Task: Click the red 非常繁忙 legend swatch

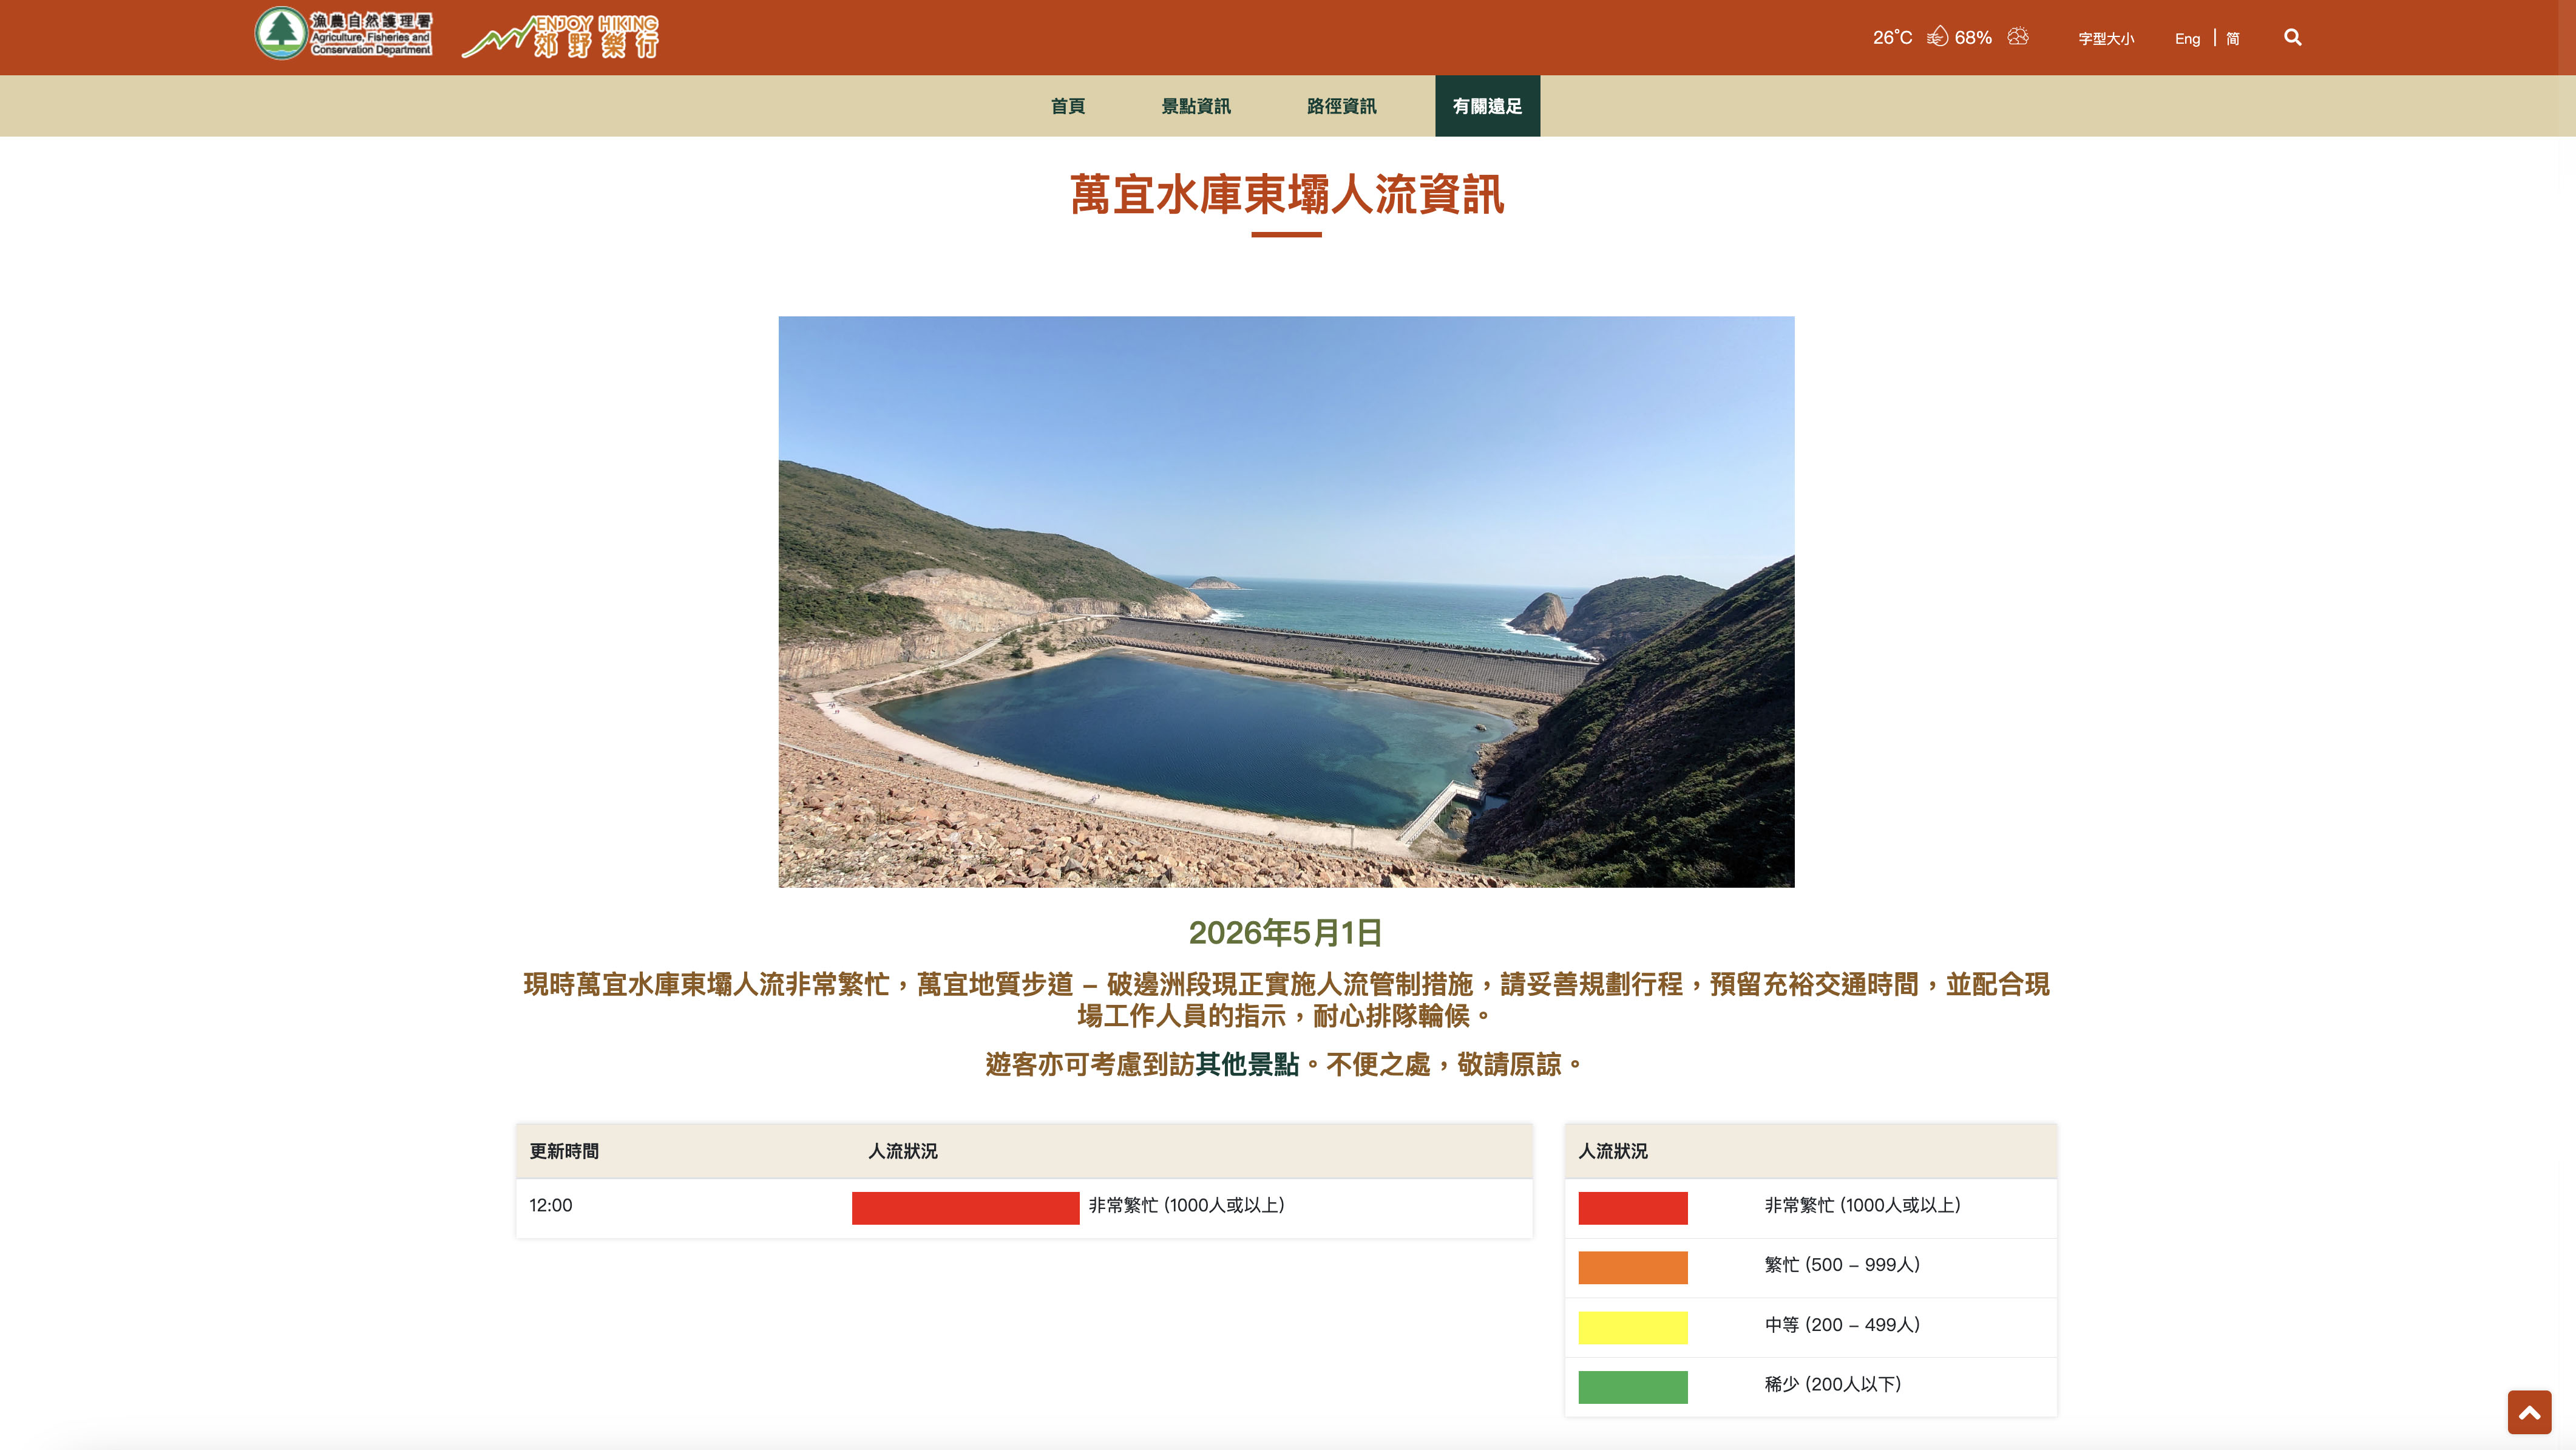Action: pyautogui.click(x=1633, y=1208)
